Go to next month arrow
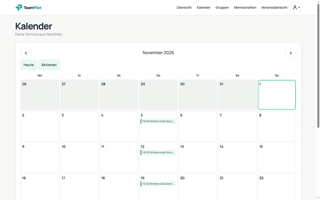The height and width of the screenshot is (200, 320). (291, 53)
